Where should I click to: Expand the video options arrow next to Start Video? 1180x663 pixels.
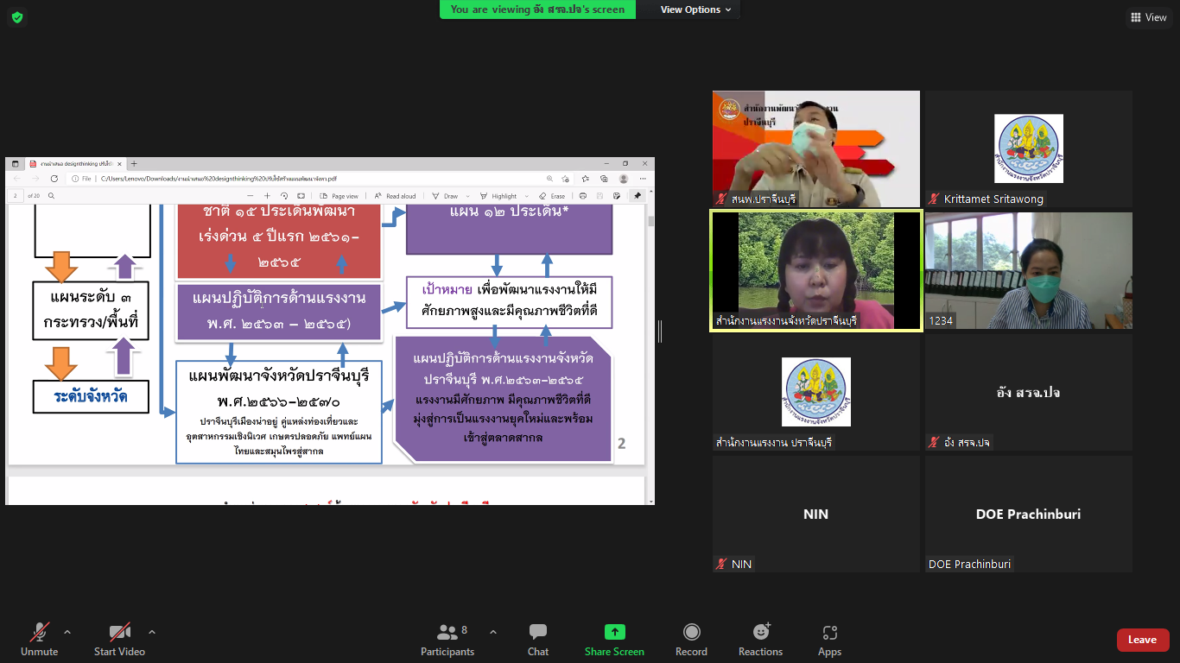click(152, 632)
